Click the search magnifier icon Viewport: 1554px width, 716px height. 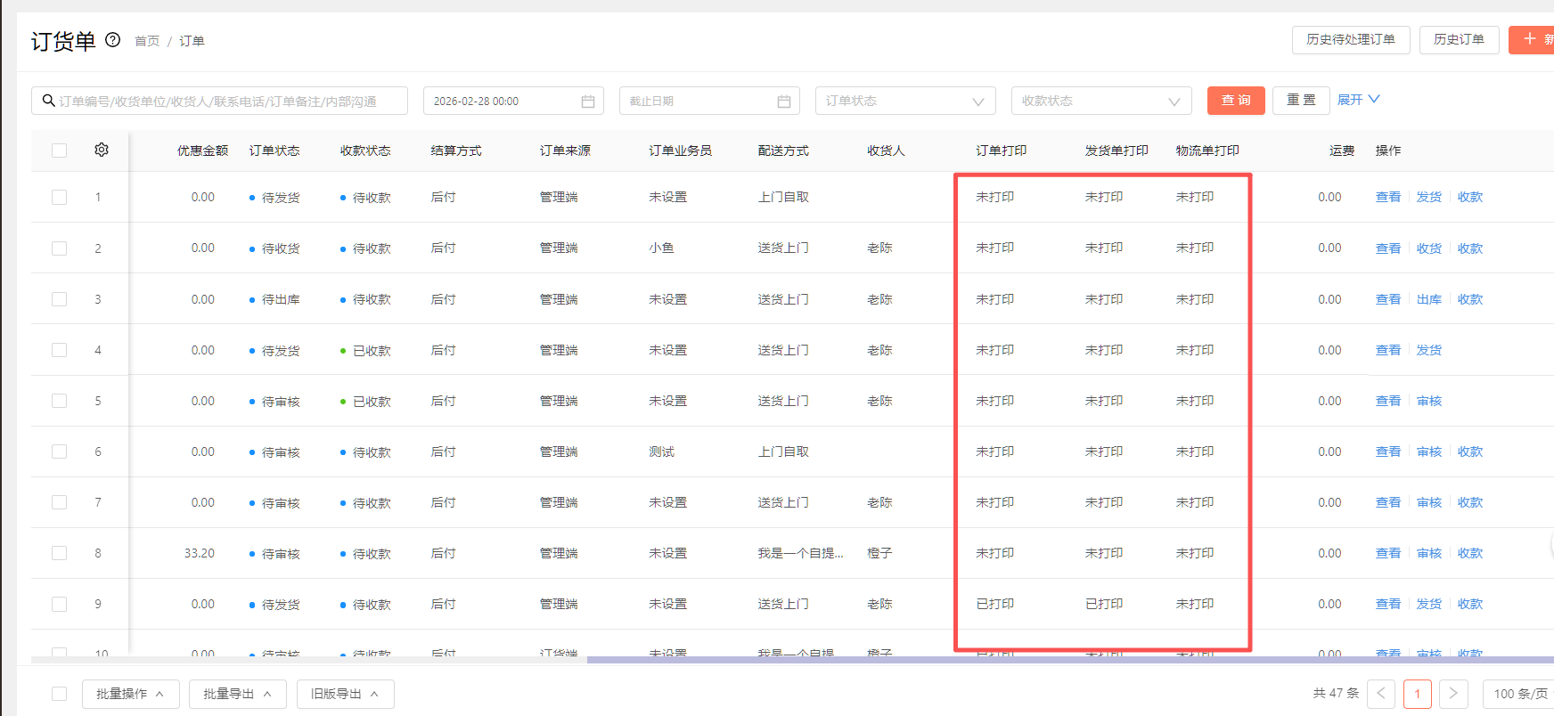pos(48,101)
